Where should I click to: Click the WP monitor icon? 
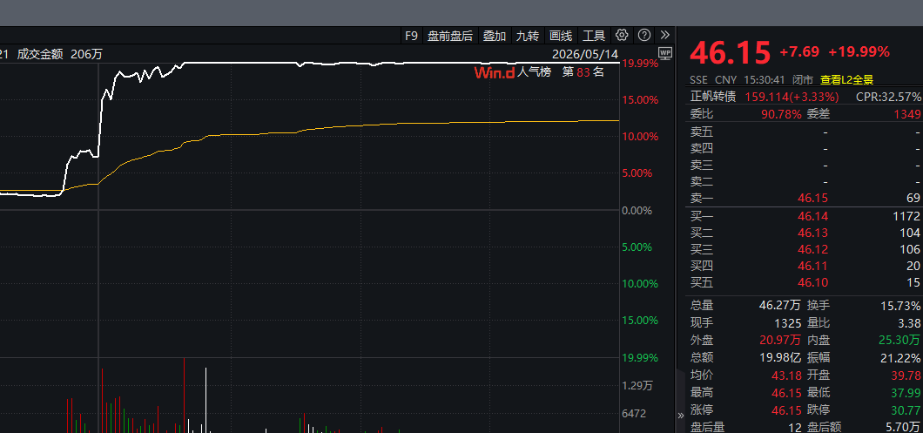(x=665, y=54)
